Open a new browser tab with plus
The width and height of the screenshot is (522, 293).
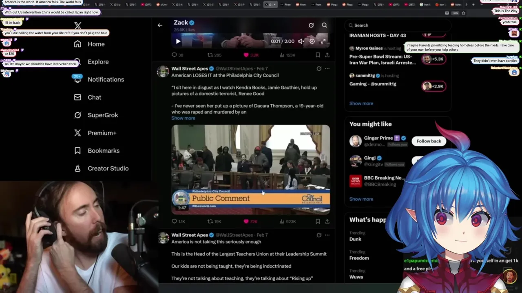coord(473,4)
